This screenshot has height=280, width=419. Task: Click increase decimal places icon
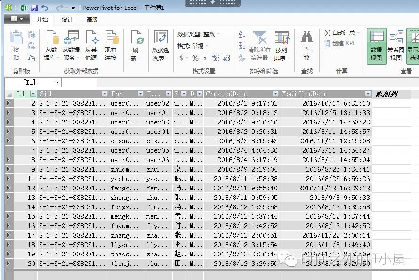click(216, 58)
